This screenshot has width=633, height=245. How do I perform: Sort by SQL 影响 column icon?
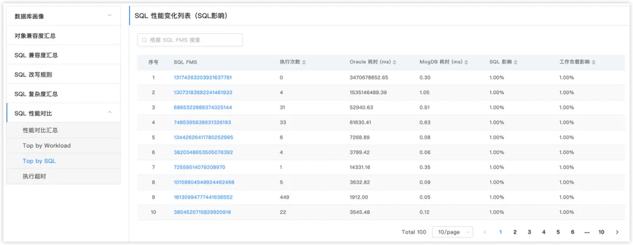[516, 62]
